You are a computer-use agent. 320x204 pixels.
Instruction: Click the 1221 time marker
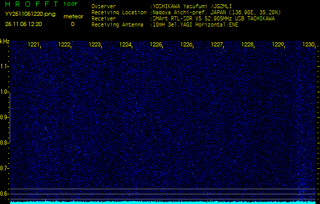[x=34, y=45]
